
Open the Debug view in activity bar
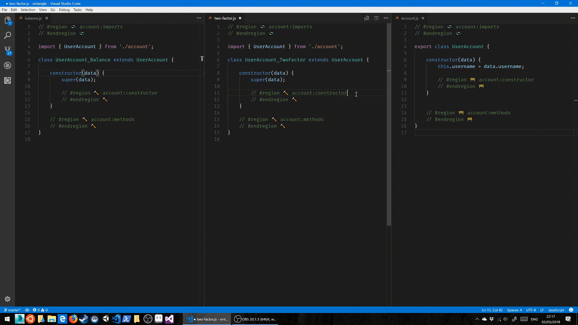coord(8,65)
